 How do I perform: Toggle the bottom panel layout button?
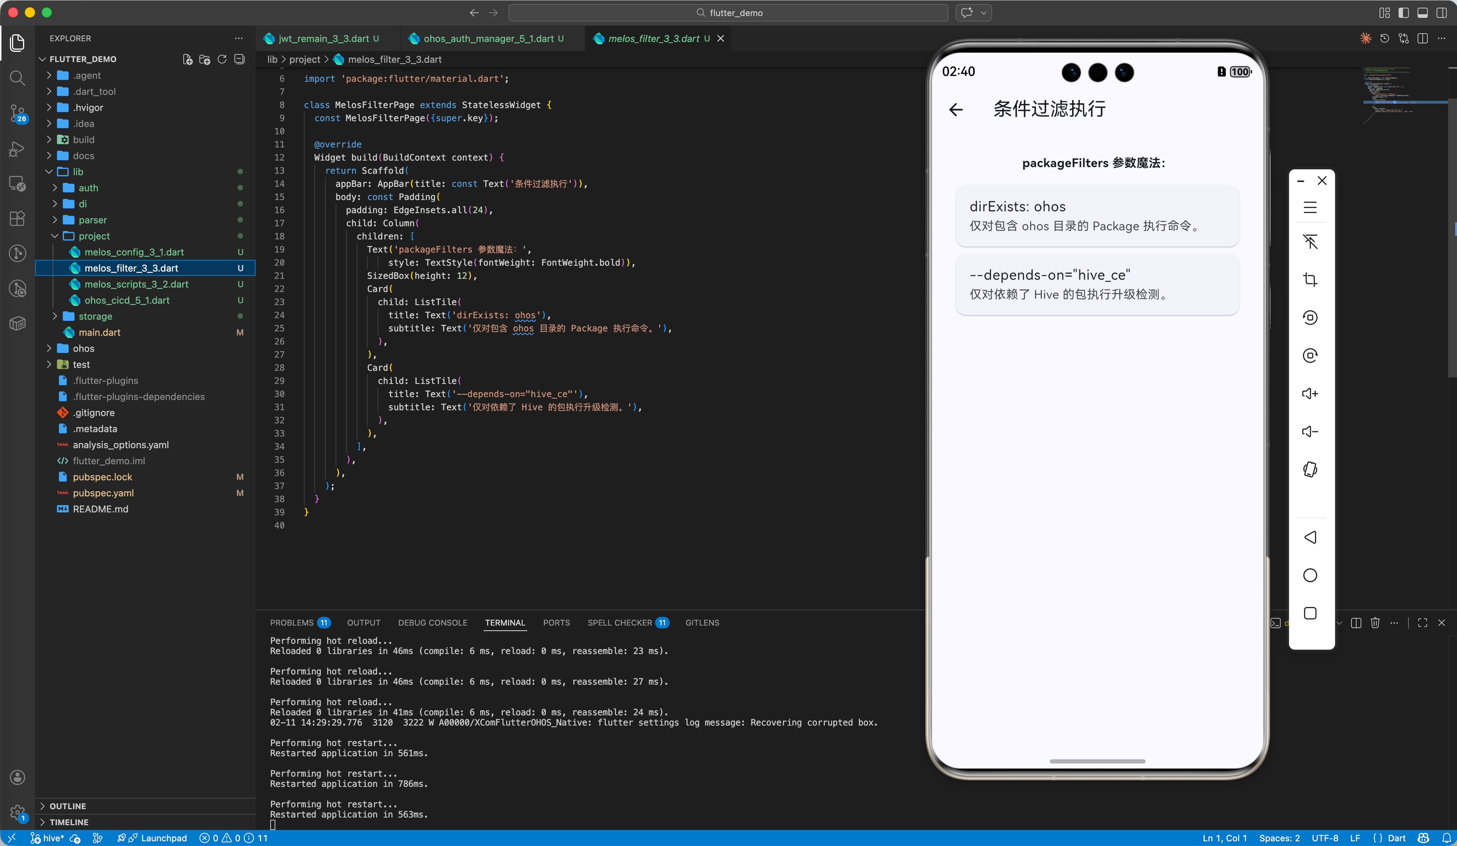click(1422, 13)
